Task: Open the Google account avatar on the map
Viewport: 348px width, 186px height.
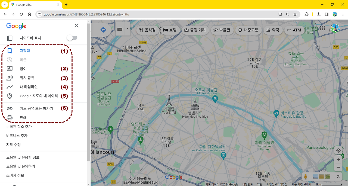Action: click(x=335, y=28)
